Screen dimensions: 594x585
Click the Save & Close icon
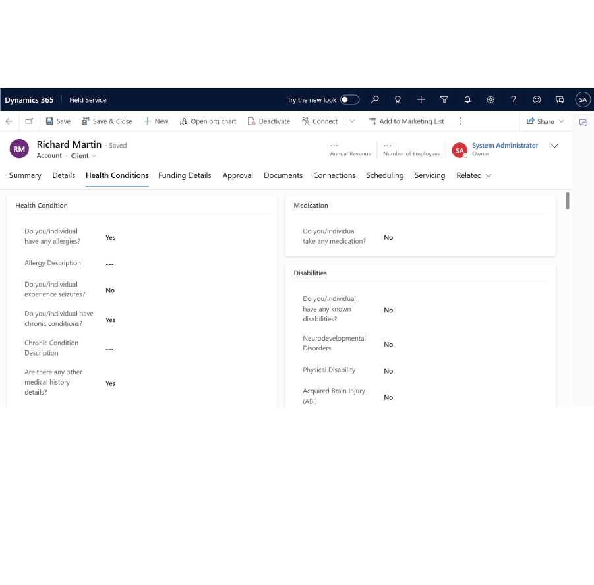[86, 121]
